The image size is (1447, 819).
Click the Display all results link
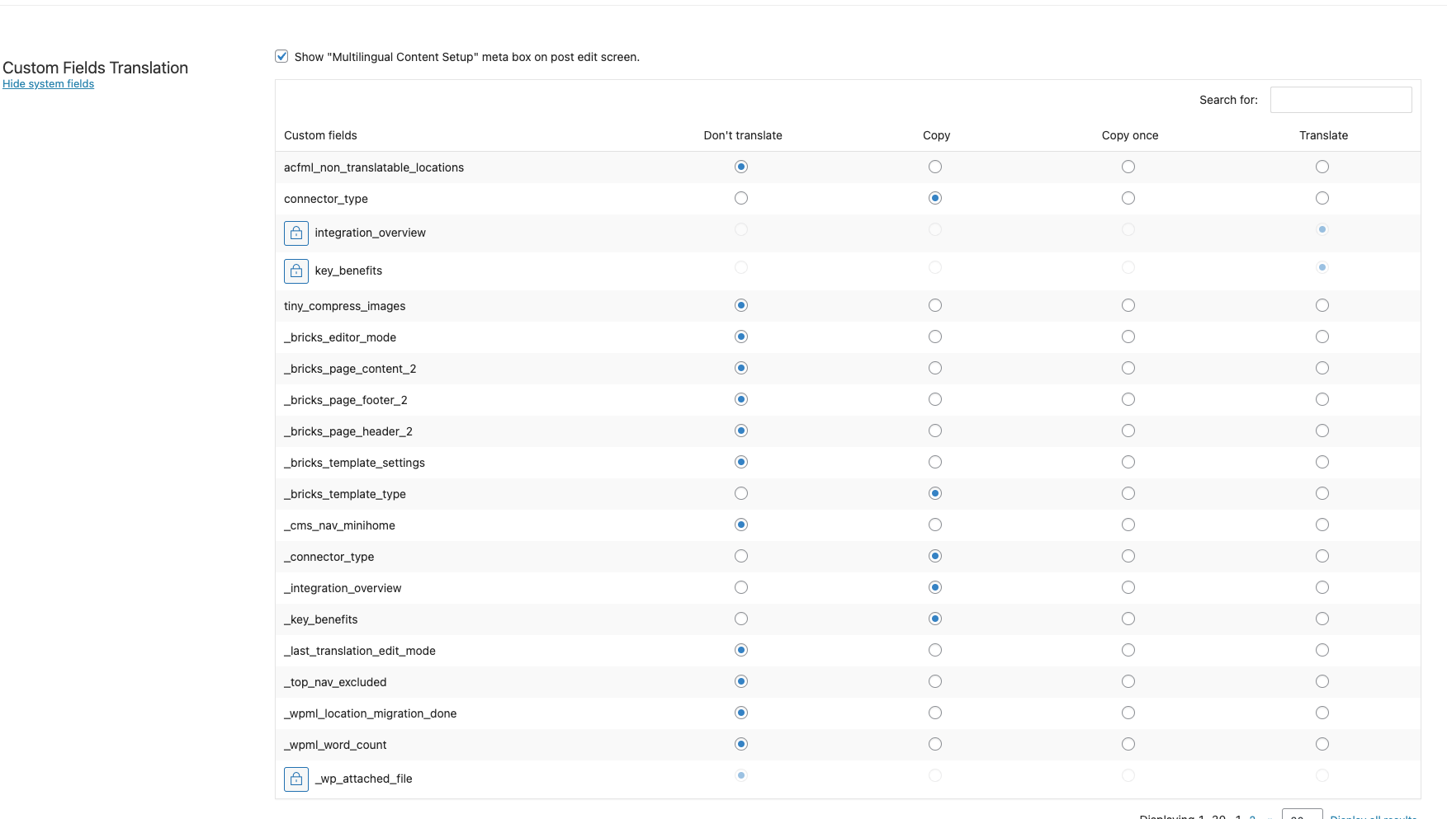[x=1374, y=817]
